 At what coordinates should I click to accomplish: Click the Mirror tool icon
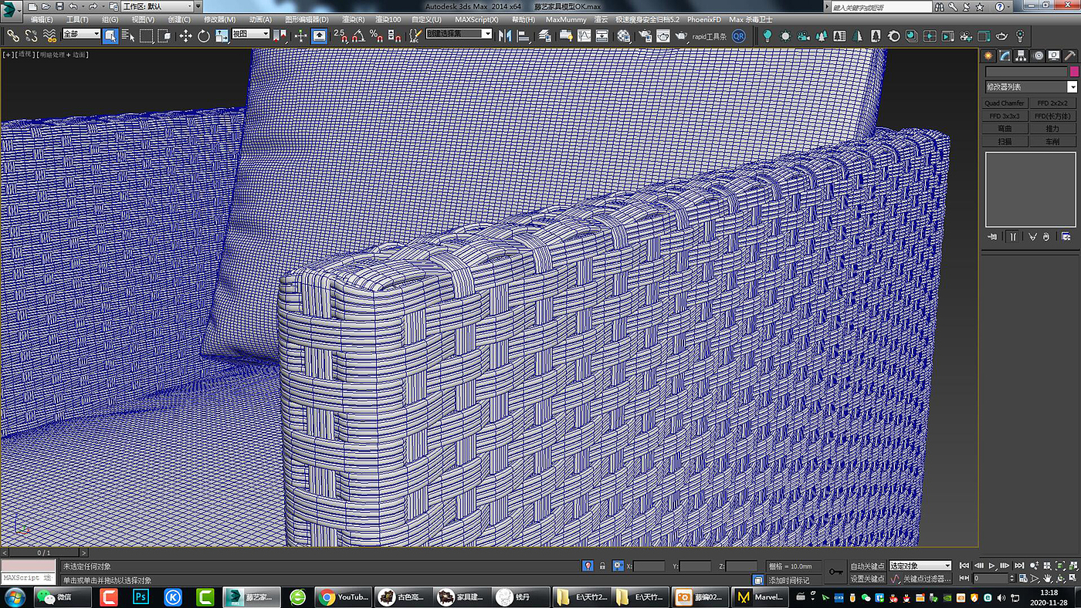click(505, 35)
